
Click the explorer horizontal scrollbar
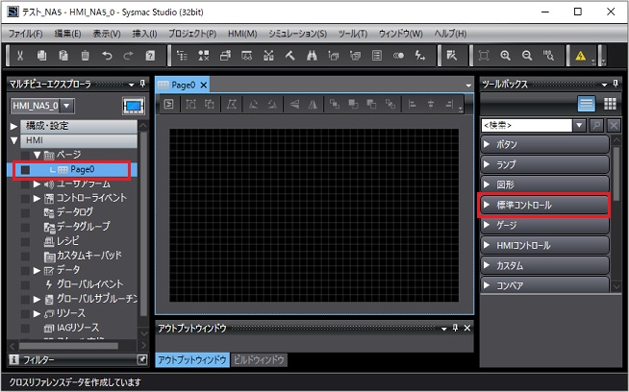pyautogui.click(x=69, y=346)
